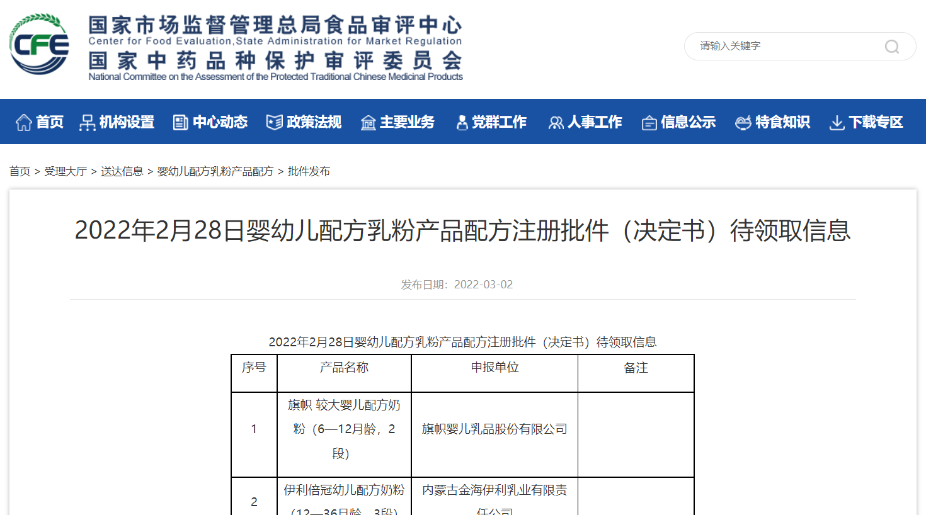Open the 下载专区 navigation menu item
Viewport: 926px width, 515px height.
coord(876,122)
